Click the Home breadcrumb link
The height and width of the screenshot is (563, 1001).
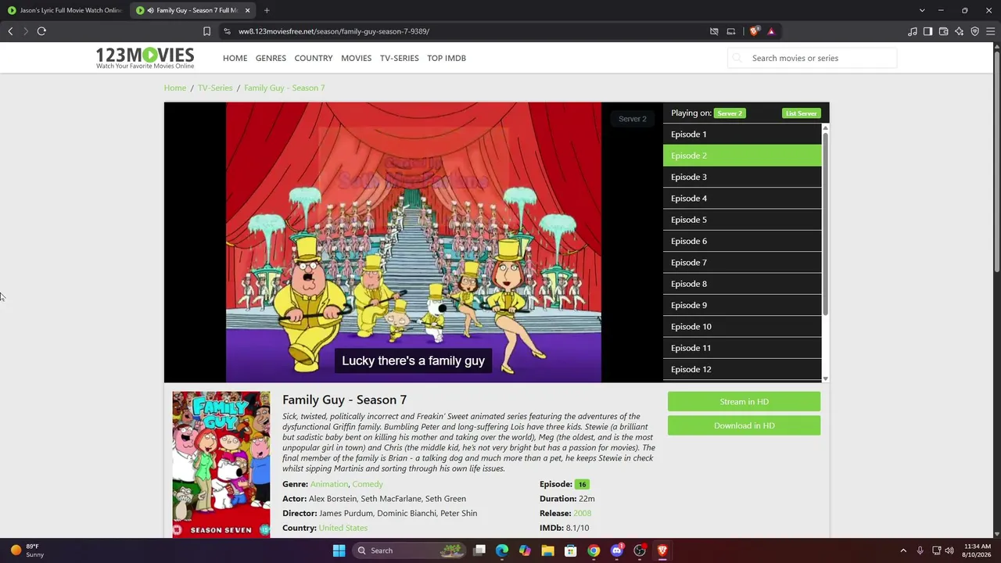coord(175,88)
